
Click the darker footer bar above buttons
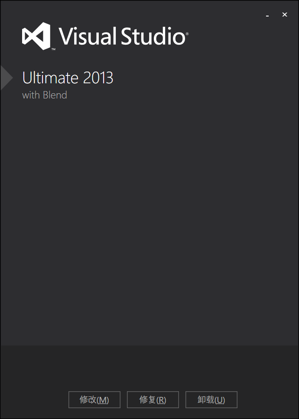tap(149, 367)
